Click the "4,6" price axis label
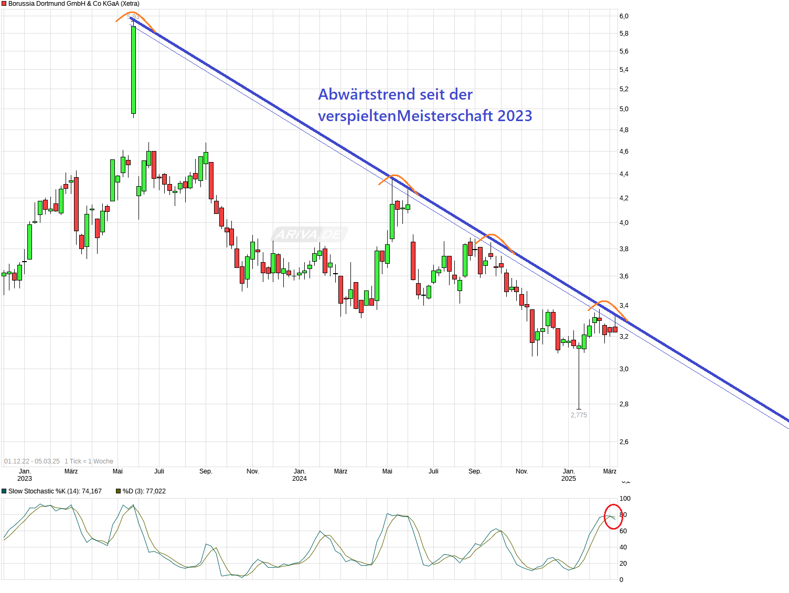 (x=624, y=152)
